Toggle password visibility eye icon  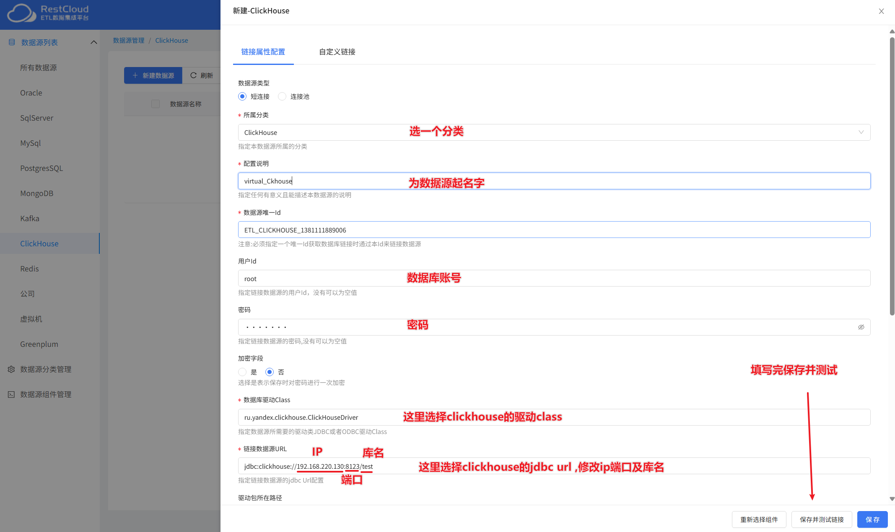point(861,327)
